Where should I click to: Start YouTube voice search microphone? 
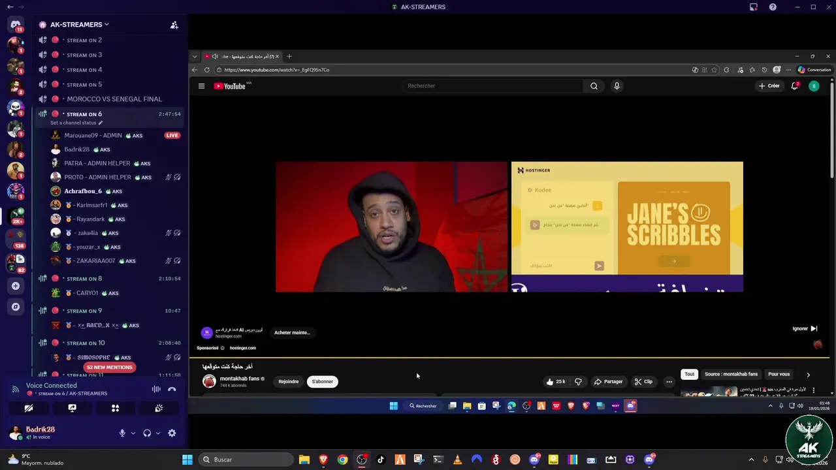point(617,86)
